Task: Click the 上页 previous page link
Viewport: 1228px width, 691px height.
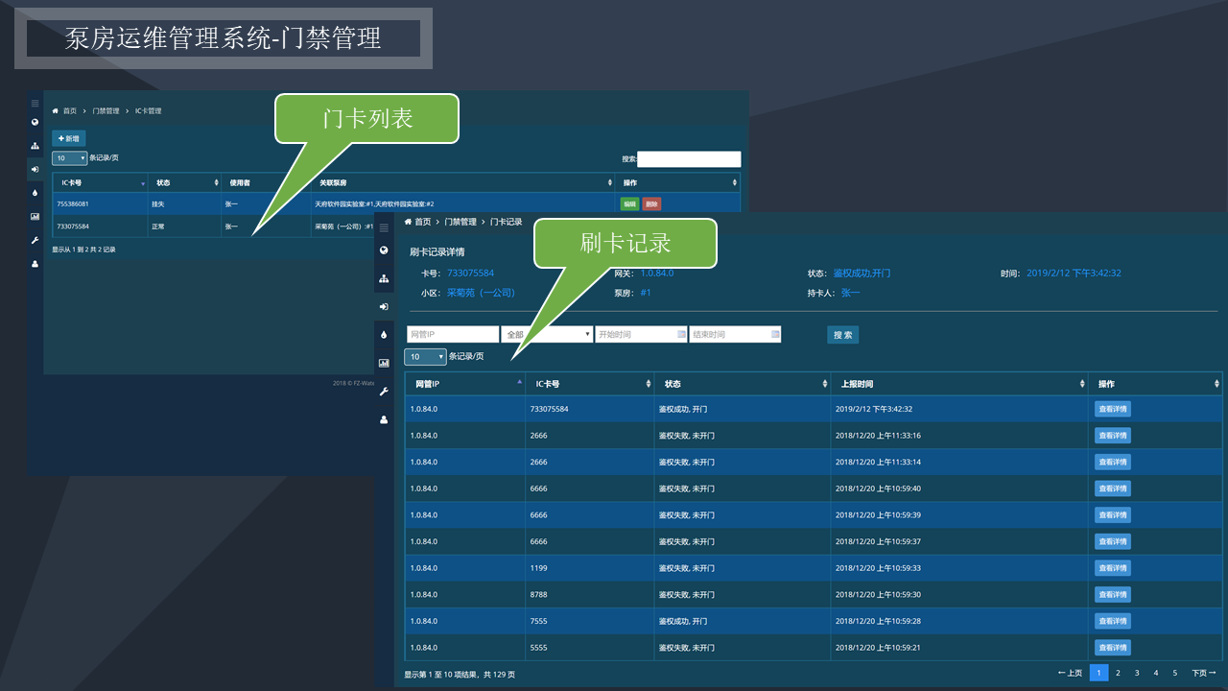Action: coord(1070,673)
